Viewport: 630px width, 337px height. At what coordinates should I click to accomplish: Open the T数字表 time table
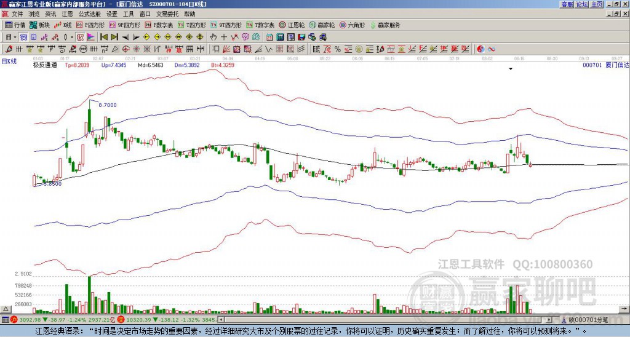tap(260, 25)
